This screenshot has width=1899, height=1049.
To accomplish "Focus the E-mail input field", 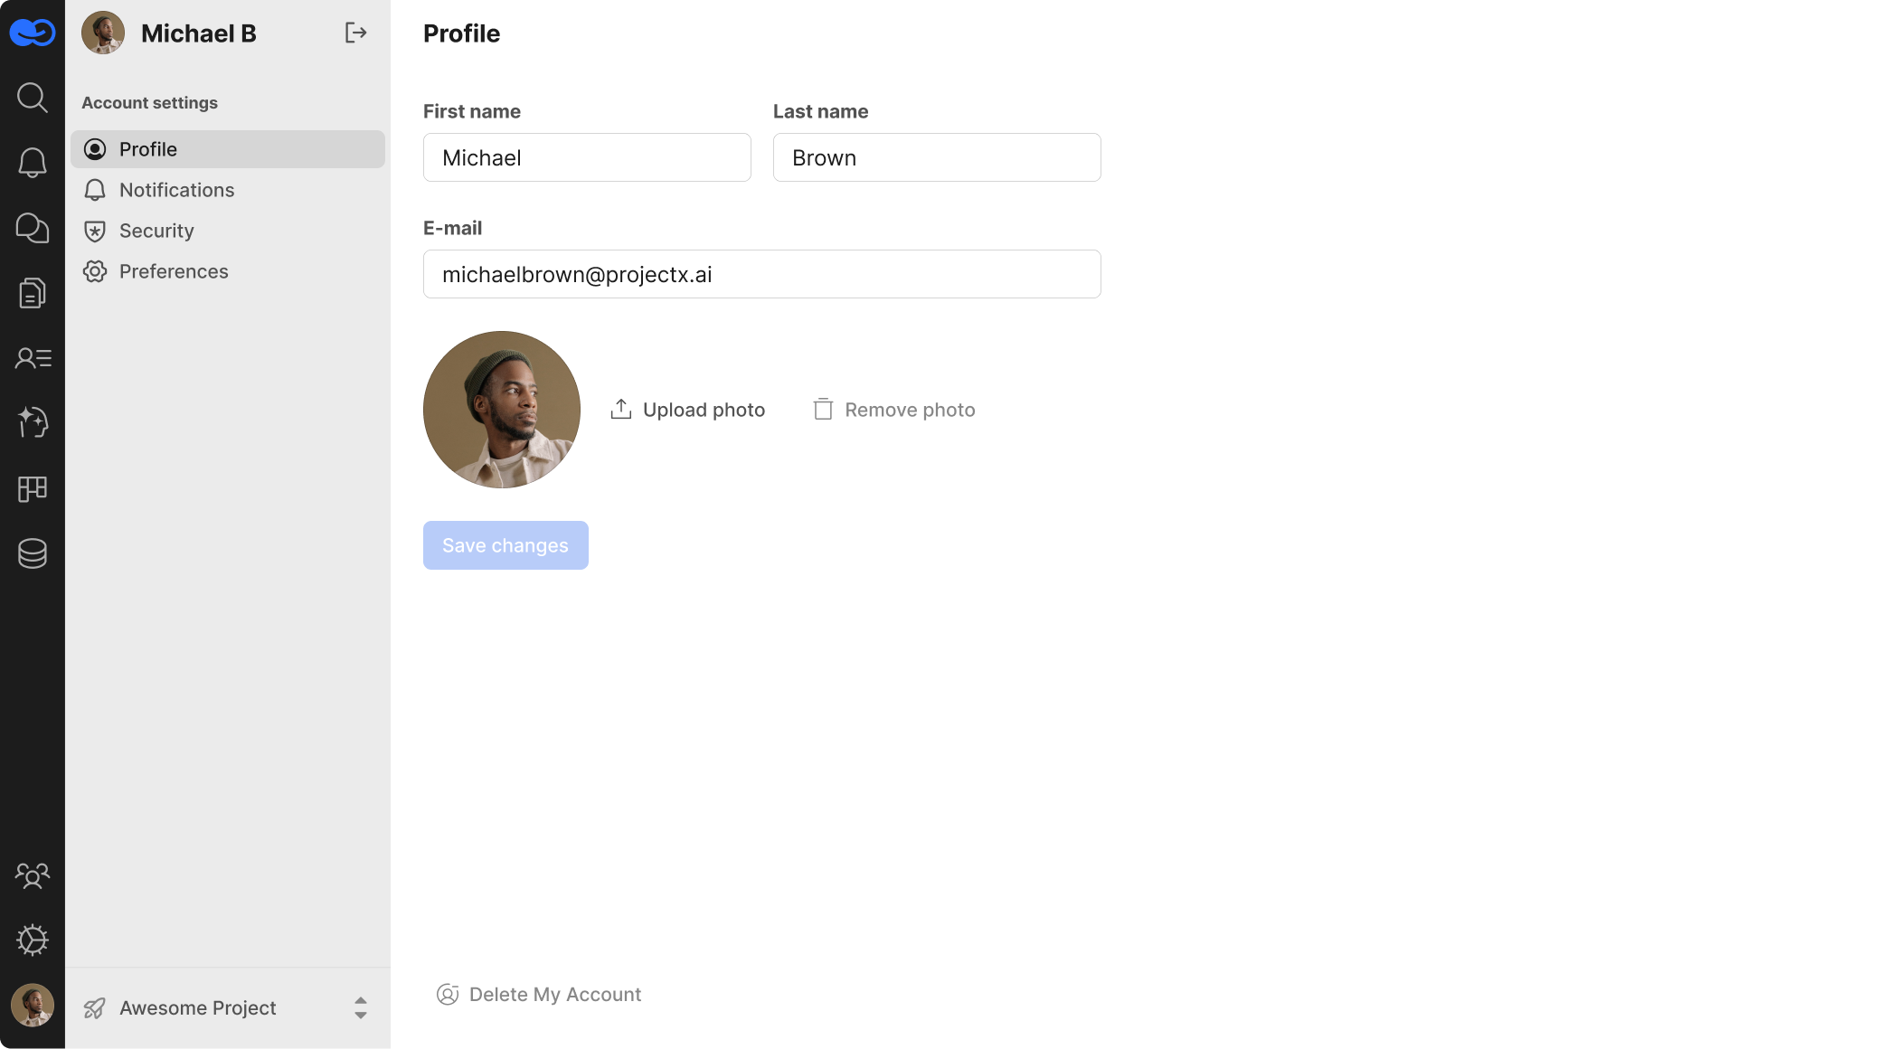I will (761, 274).
